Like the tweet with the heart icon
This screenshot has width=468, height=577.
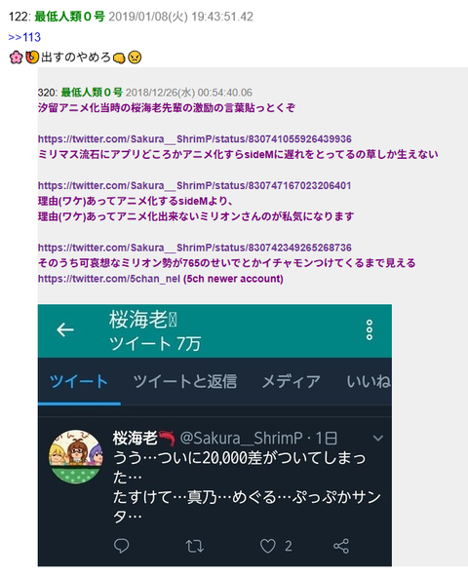tap(268, 546)
